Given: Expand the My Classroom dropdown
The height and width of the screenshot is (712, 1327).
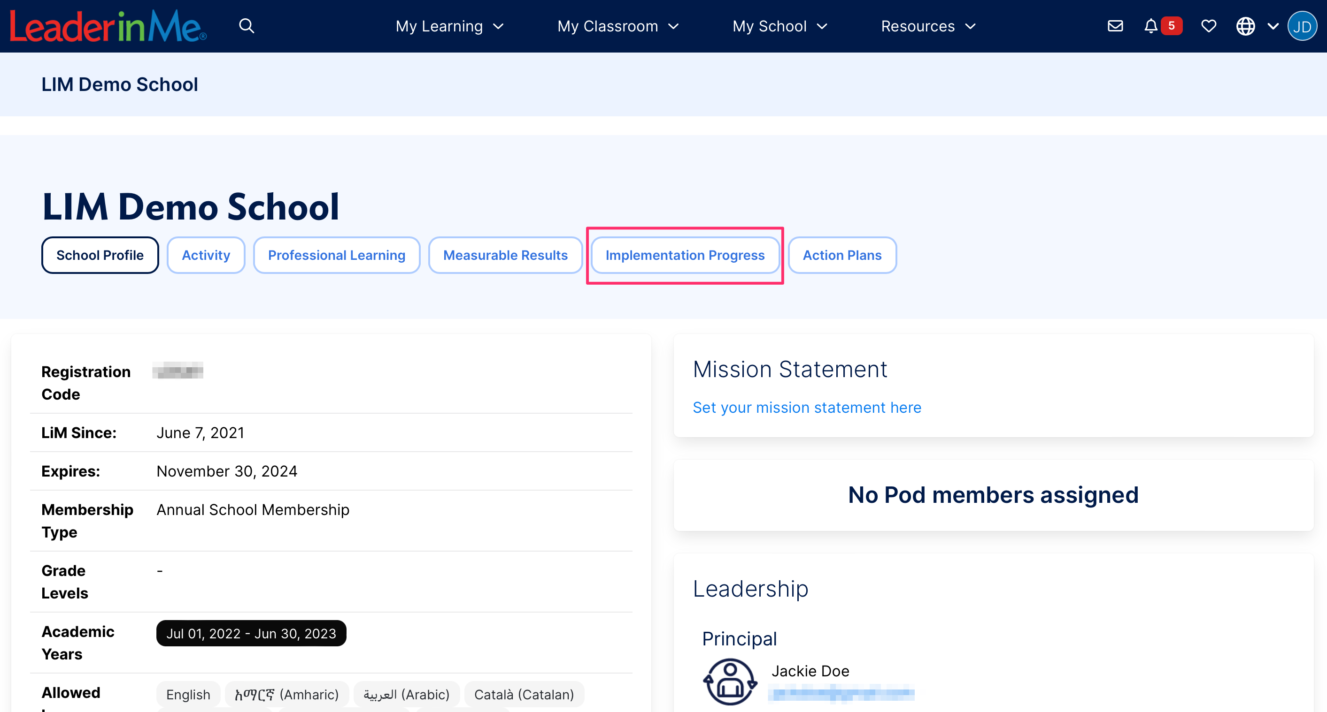Looking at the screenshot, I should coord(617,26).
